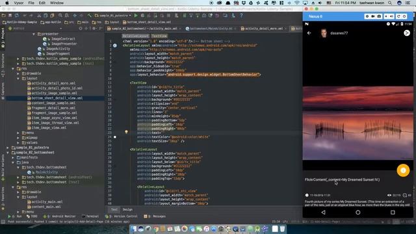Screen dimensions: 416x234
Task: Click the Copy toolbar icon
Action: (x=45, y=16)
